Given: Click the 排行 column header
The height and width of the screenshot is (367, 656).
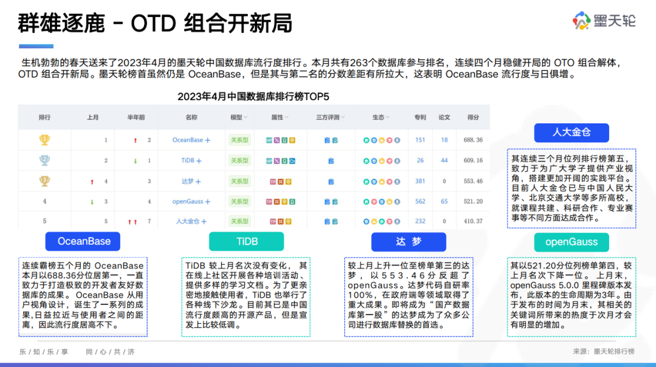Looking at the screenshot, I should pos(44,118).
